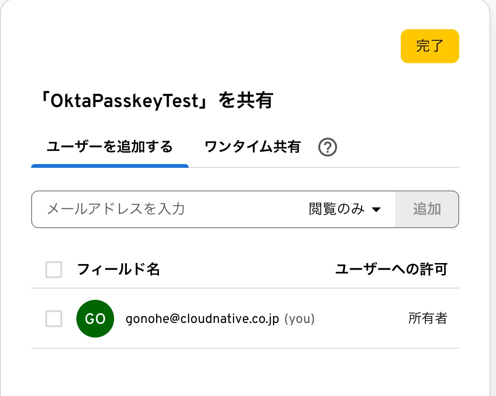The image size is (496, 396).
Task: Open the help question mark icon
Action: [x=328, y=148]
